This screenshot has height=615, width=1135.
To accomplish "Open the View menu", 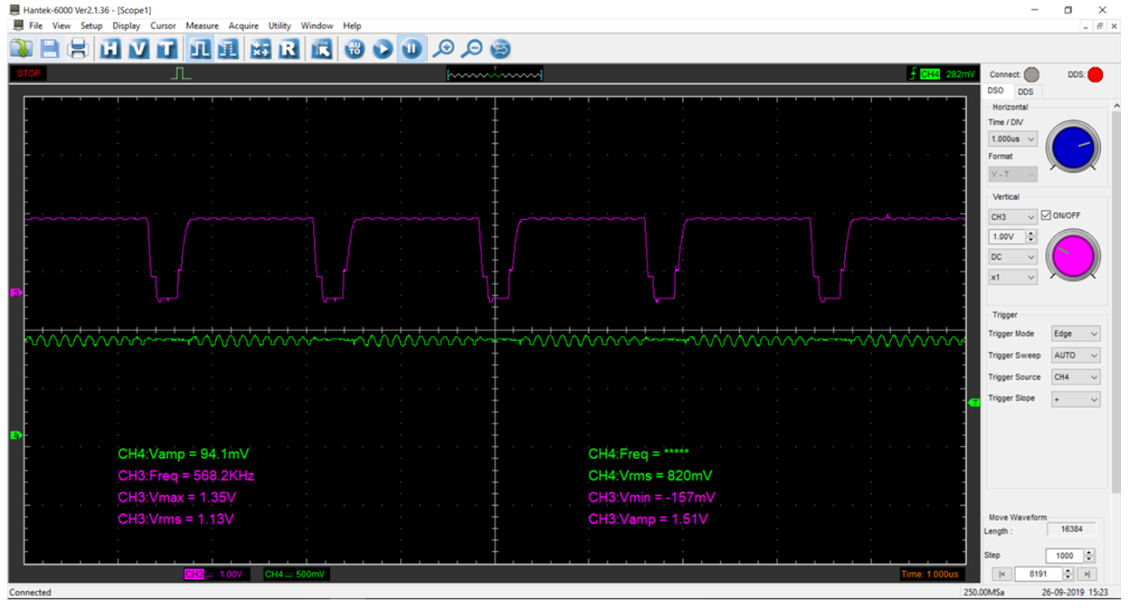I will [x=62, y=26].
